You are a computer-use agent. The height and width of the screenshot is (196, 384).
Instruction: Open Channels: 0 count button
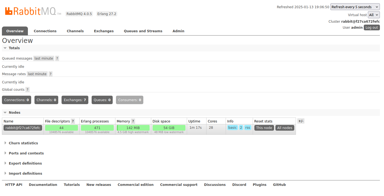pyautogui.click(x=46, y=100)
